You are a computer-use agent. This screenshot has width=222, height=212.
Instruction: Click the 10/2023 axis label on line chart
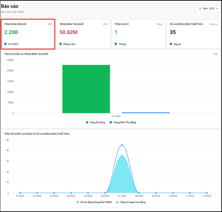click(x=173, y=196)
